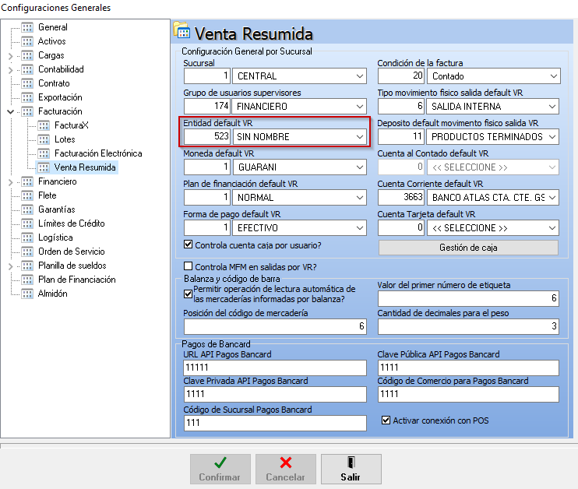578x489 pixels.
Task: Click the Lotes node icon
Action: click(44, 139)
